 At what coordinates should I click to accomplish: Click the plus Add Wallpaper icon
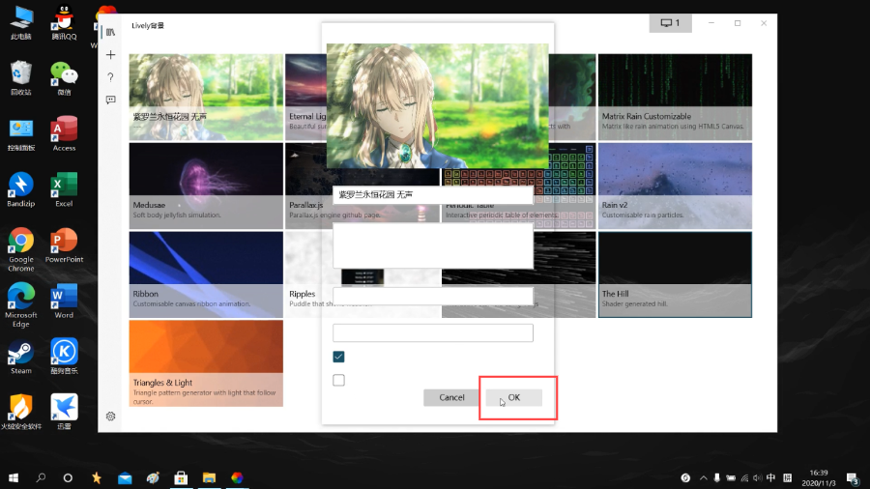(110, 55)
